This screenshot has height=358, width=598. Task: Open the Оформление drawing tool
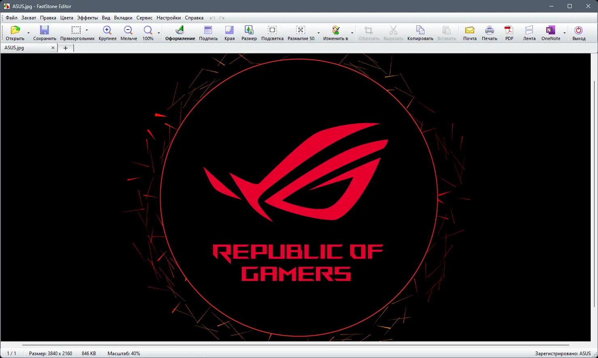[180, 33]
